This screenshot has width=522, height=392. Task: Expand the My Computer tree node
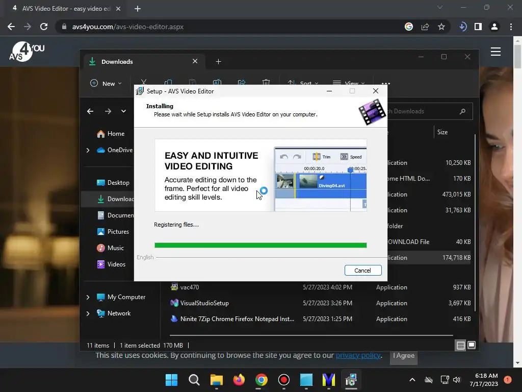pyautogui.click(x=88, y=297)
